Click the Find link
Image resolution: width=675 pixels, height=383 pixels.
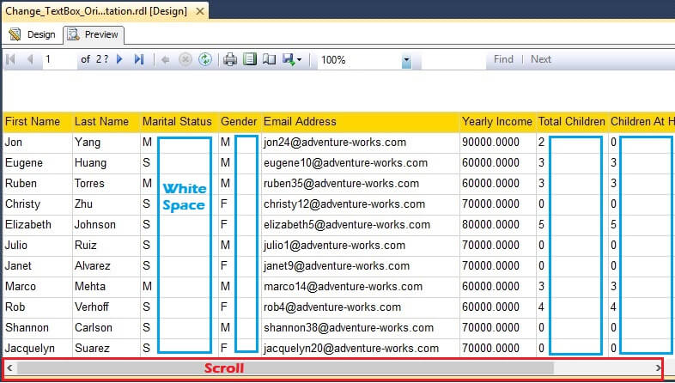click(503, 59)
